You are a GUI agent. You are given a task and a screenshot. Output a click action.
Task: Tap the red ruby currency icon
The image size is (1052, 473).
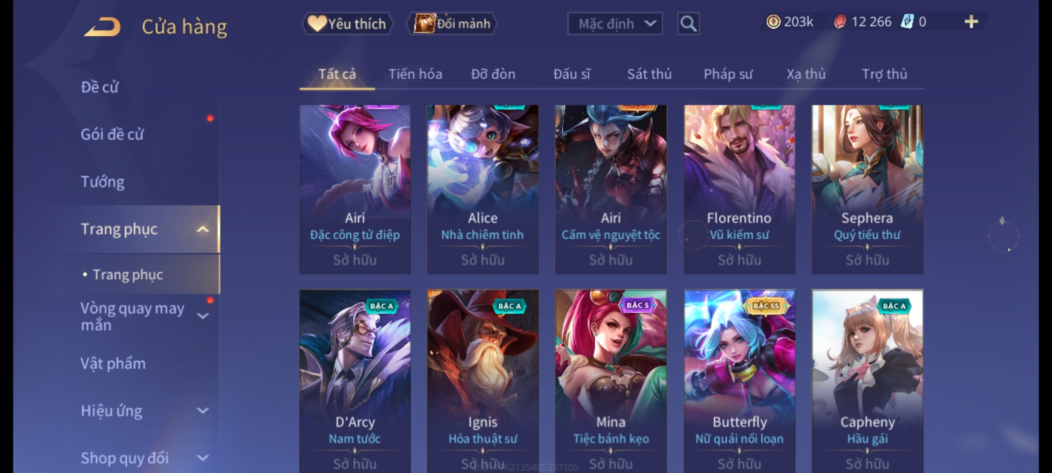coord(839,21)
